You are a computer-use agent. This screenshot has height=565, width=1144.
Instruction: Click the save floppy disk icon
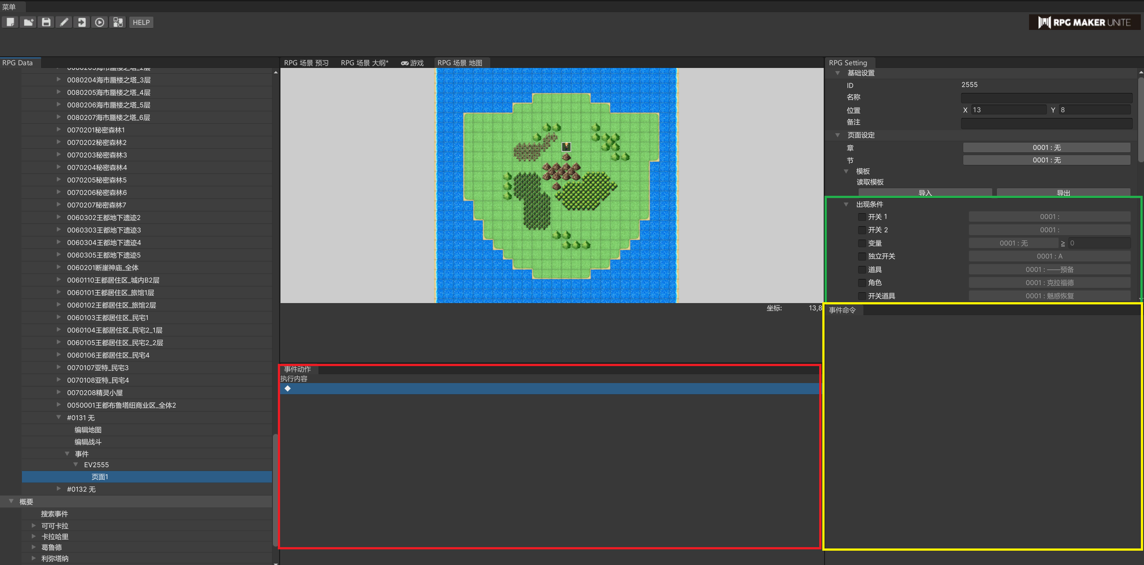[46, 22]
